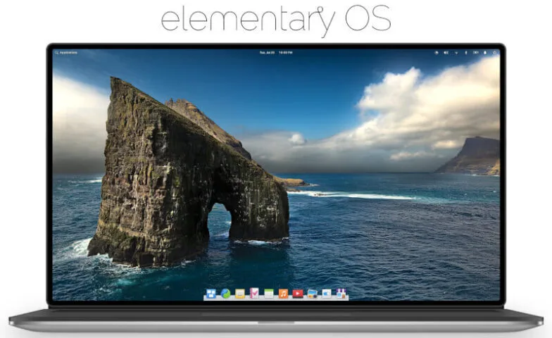Open the date and time indicator

(x=276, y=52)
